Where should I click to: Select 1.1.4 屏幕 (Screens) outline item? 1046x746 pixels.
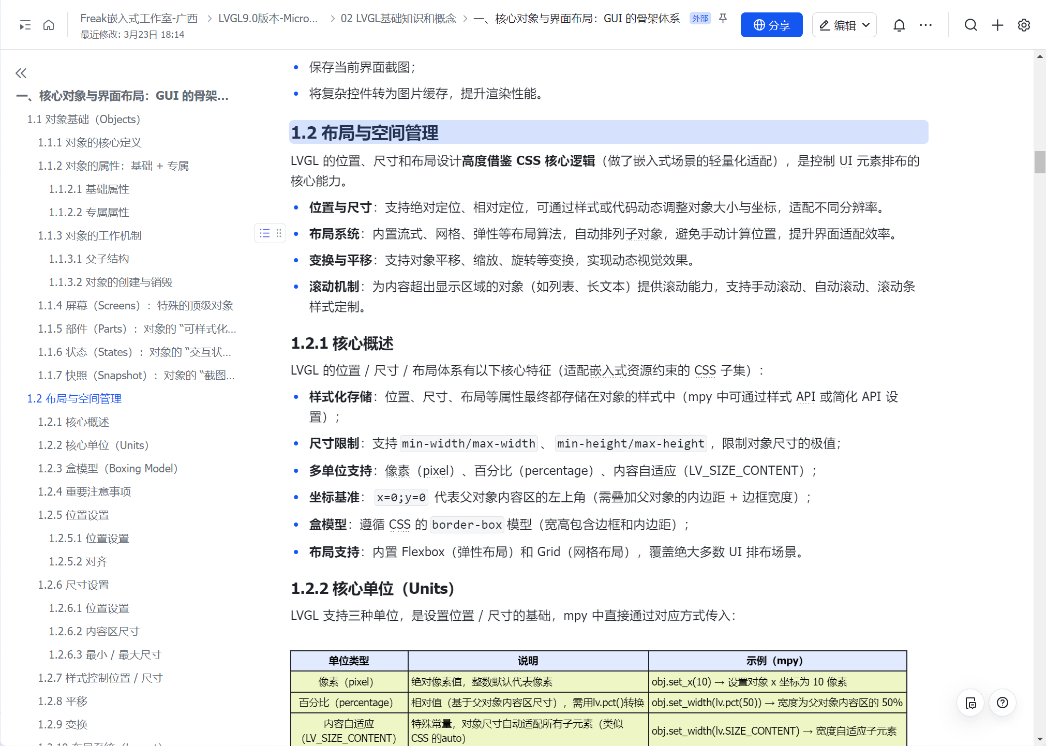136,305
